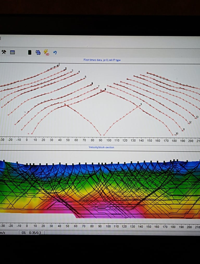The width and height of the screenshot is (200, 264).
Task: Select travel-time curve labeled 11
Action: [184, 130]
